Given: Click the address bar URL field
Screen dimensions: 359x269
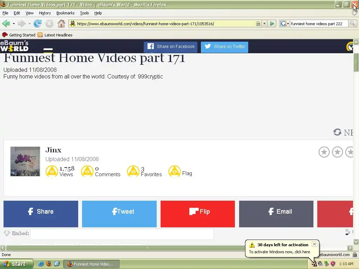Looking at the screenshot, I should click(x=165, y=24).
